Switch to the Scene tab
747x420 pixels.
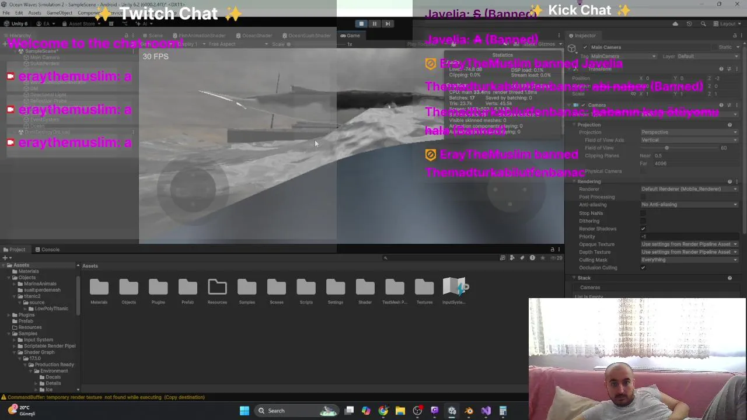153,36
